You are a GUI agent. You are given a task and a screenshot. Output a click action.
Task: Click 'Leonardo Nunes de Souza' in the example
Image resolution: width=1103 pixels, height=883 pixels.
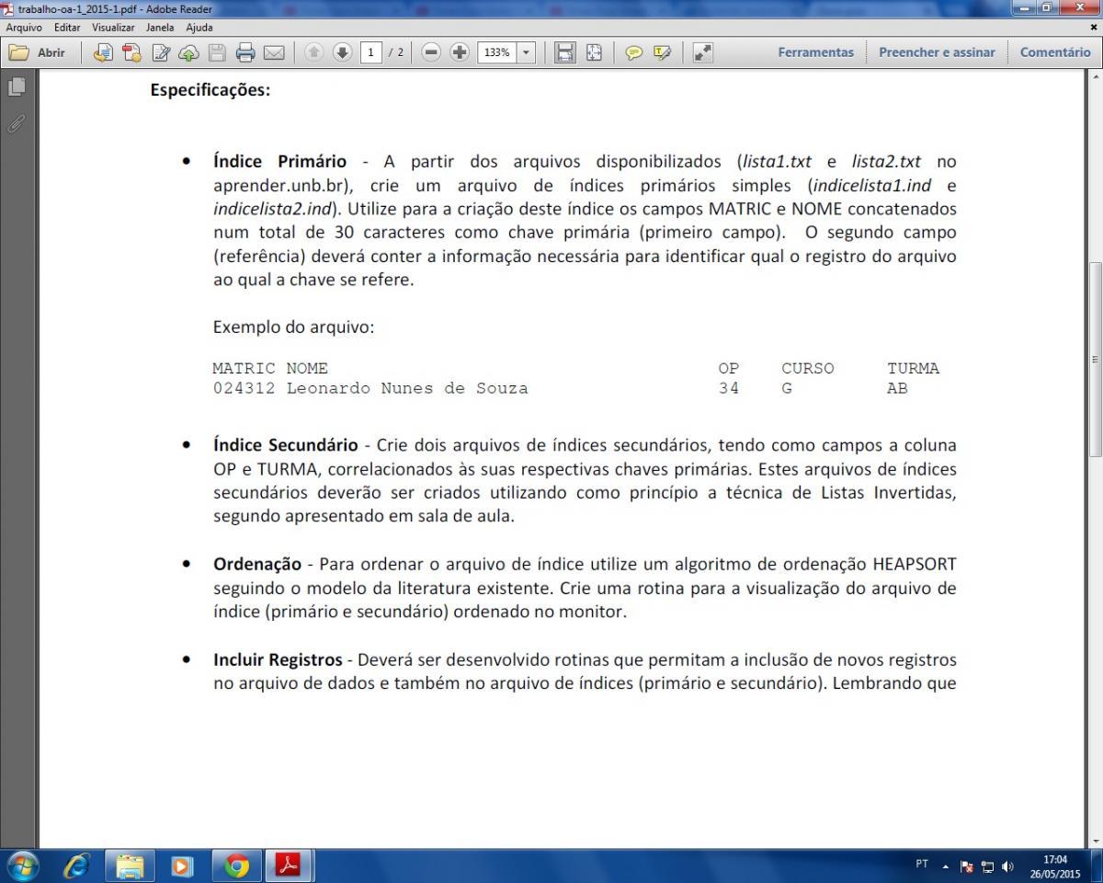pos(407,388)
